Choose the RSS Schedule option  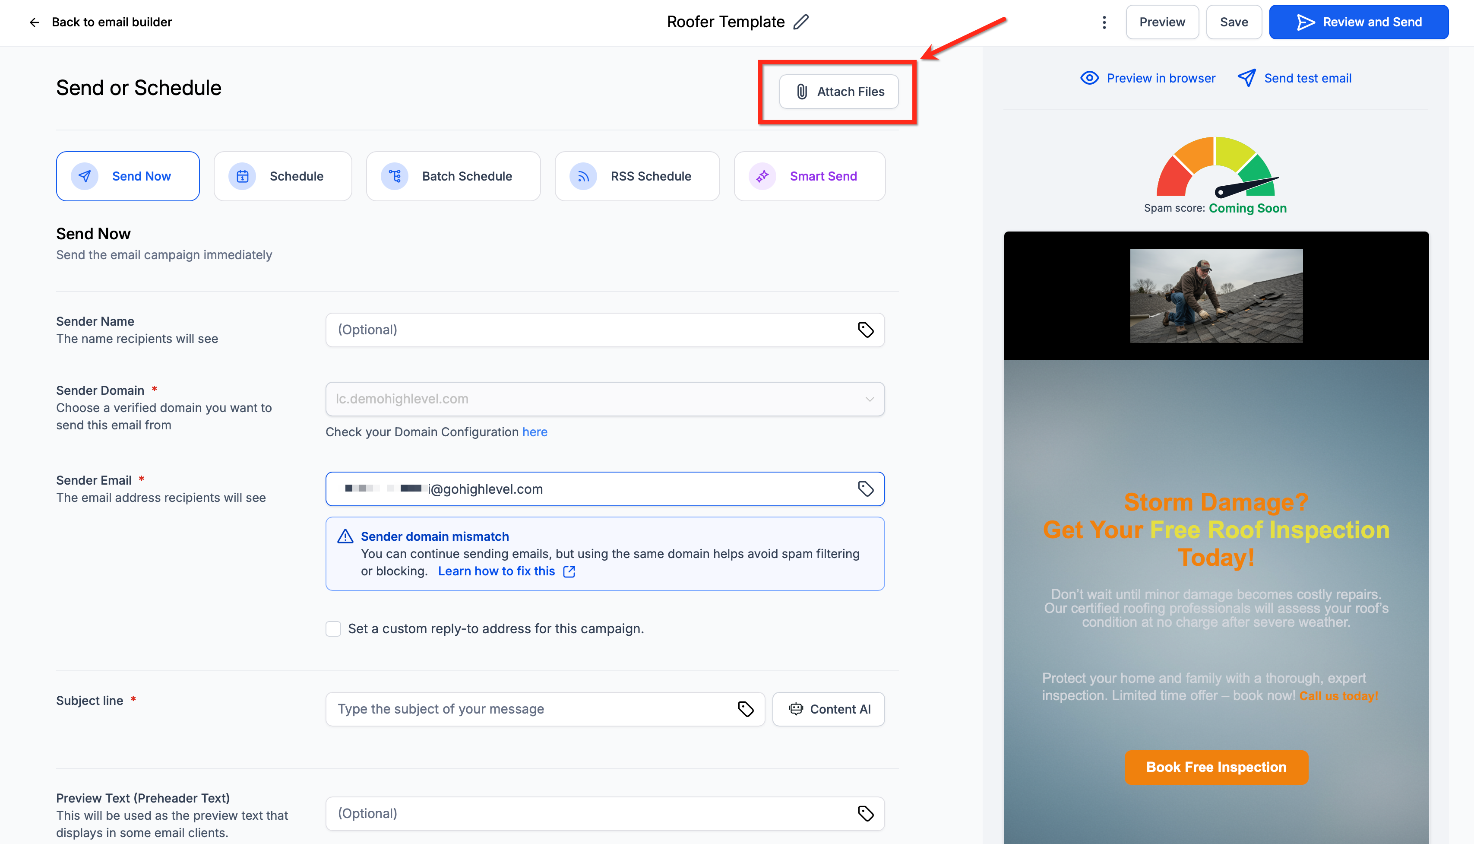pos(637,176)
